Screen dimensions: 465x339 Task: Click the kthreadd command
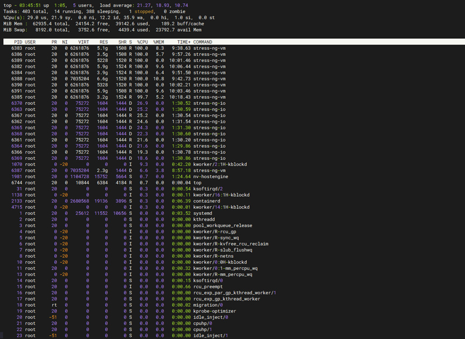point(204,219)
